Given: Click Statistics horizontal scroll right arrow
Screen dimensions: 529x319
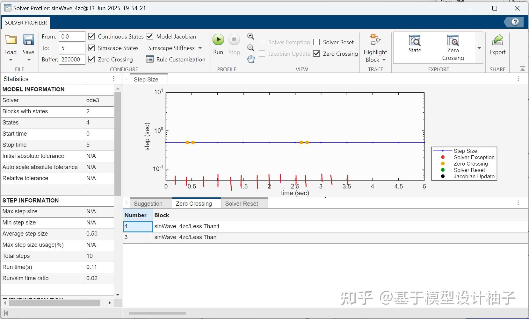Looking at the screenshot, I should pos(110,303).
